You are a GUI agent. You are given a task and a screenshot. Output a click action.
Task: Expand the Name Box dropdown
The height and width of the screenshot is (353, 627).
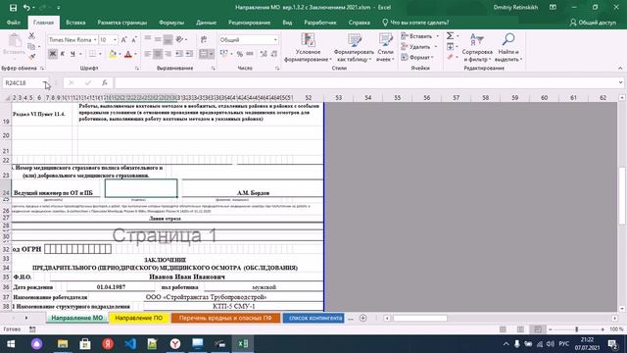[46, 82]
